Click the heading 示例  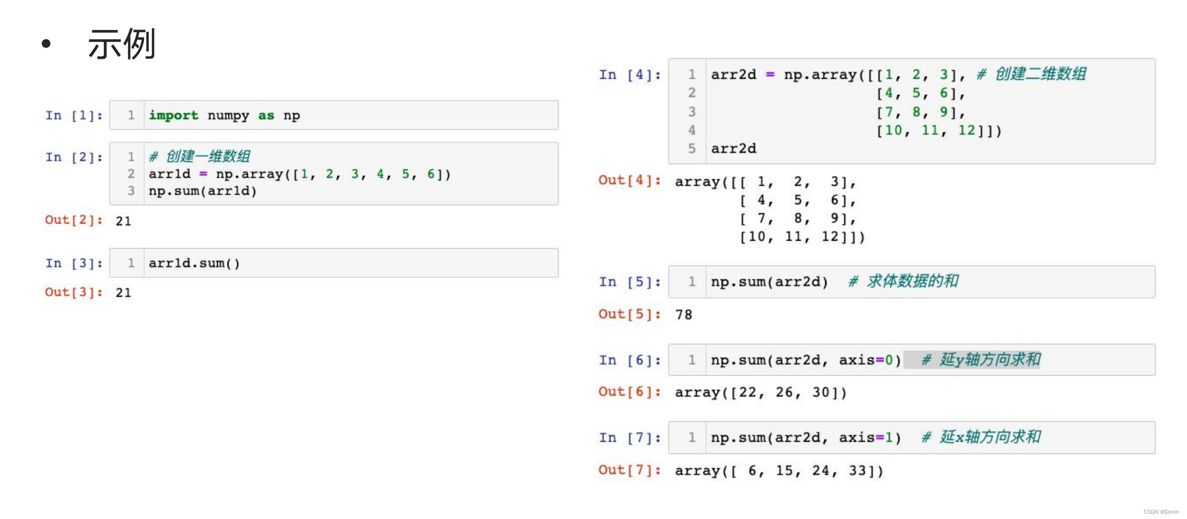pyautogui.click(x=121, y=44)
